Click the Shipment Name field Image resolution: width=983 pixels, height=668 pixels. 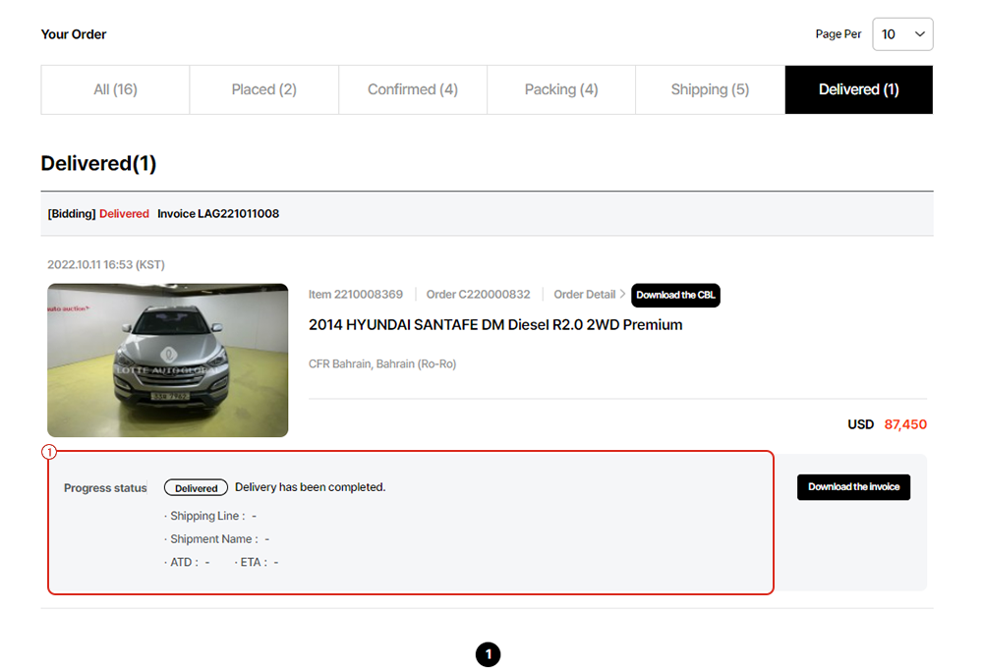pyautogui.click(x=217, y=539)
